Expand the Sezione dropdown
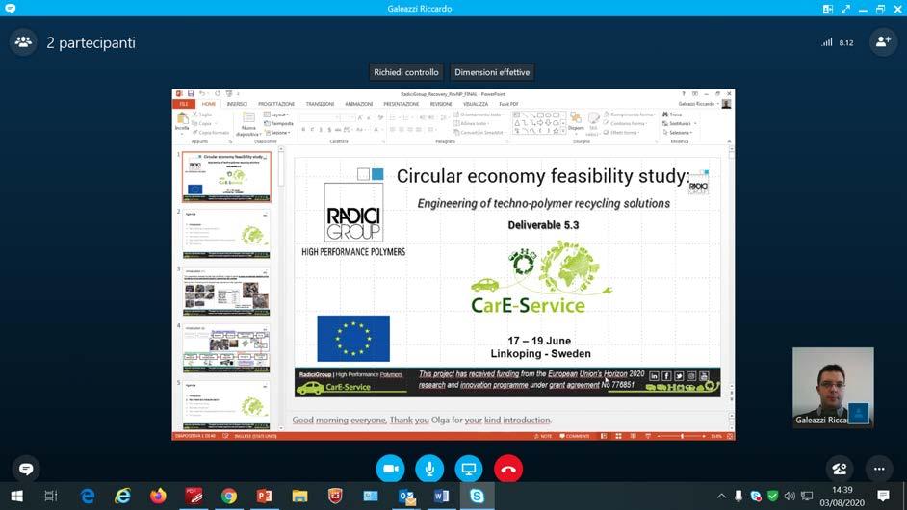Viewport: 907px width, 510px height. [276, 133]
